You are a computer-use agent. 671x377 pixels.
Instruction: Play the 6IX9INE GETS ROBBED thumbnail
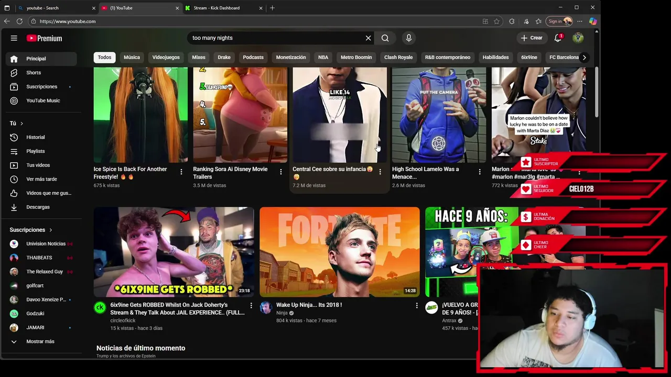pos(174,252)
